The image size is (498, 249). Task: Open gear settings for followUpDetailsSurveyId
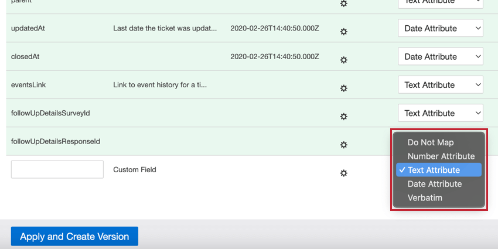tap(344, 116)
